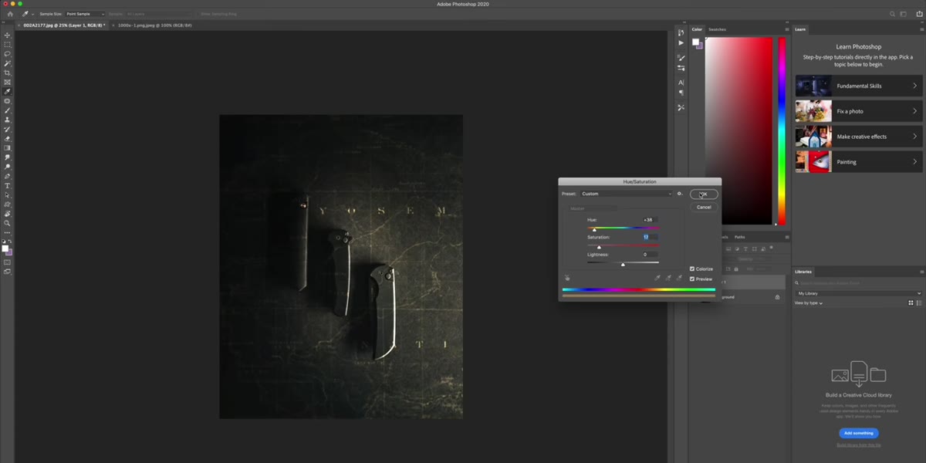The height and width of the screenshot is (463, 926).
Task: Select the Move tool
Action: pyautogui.click(x=8, y=35)
